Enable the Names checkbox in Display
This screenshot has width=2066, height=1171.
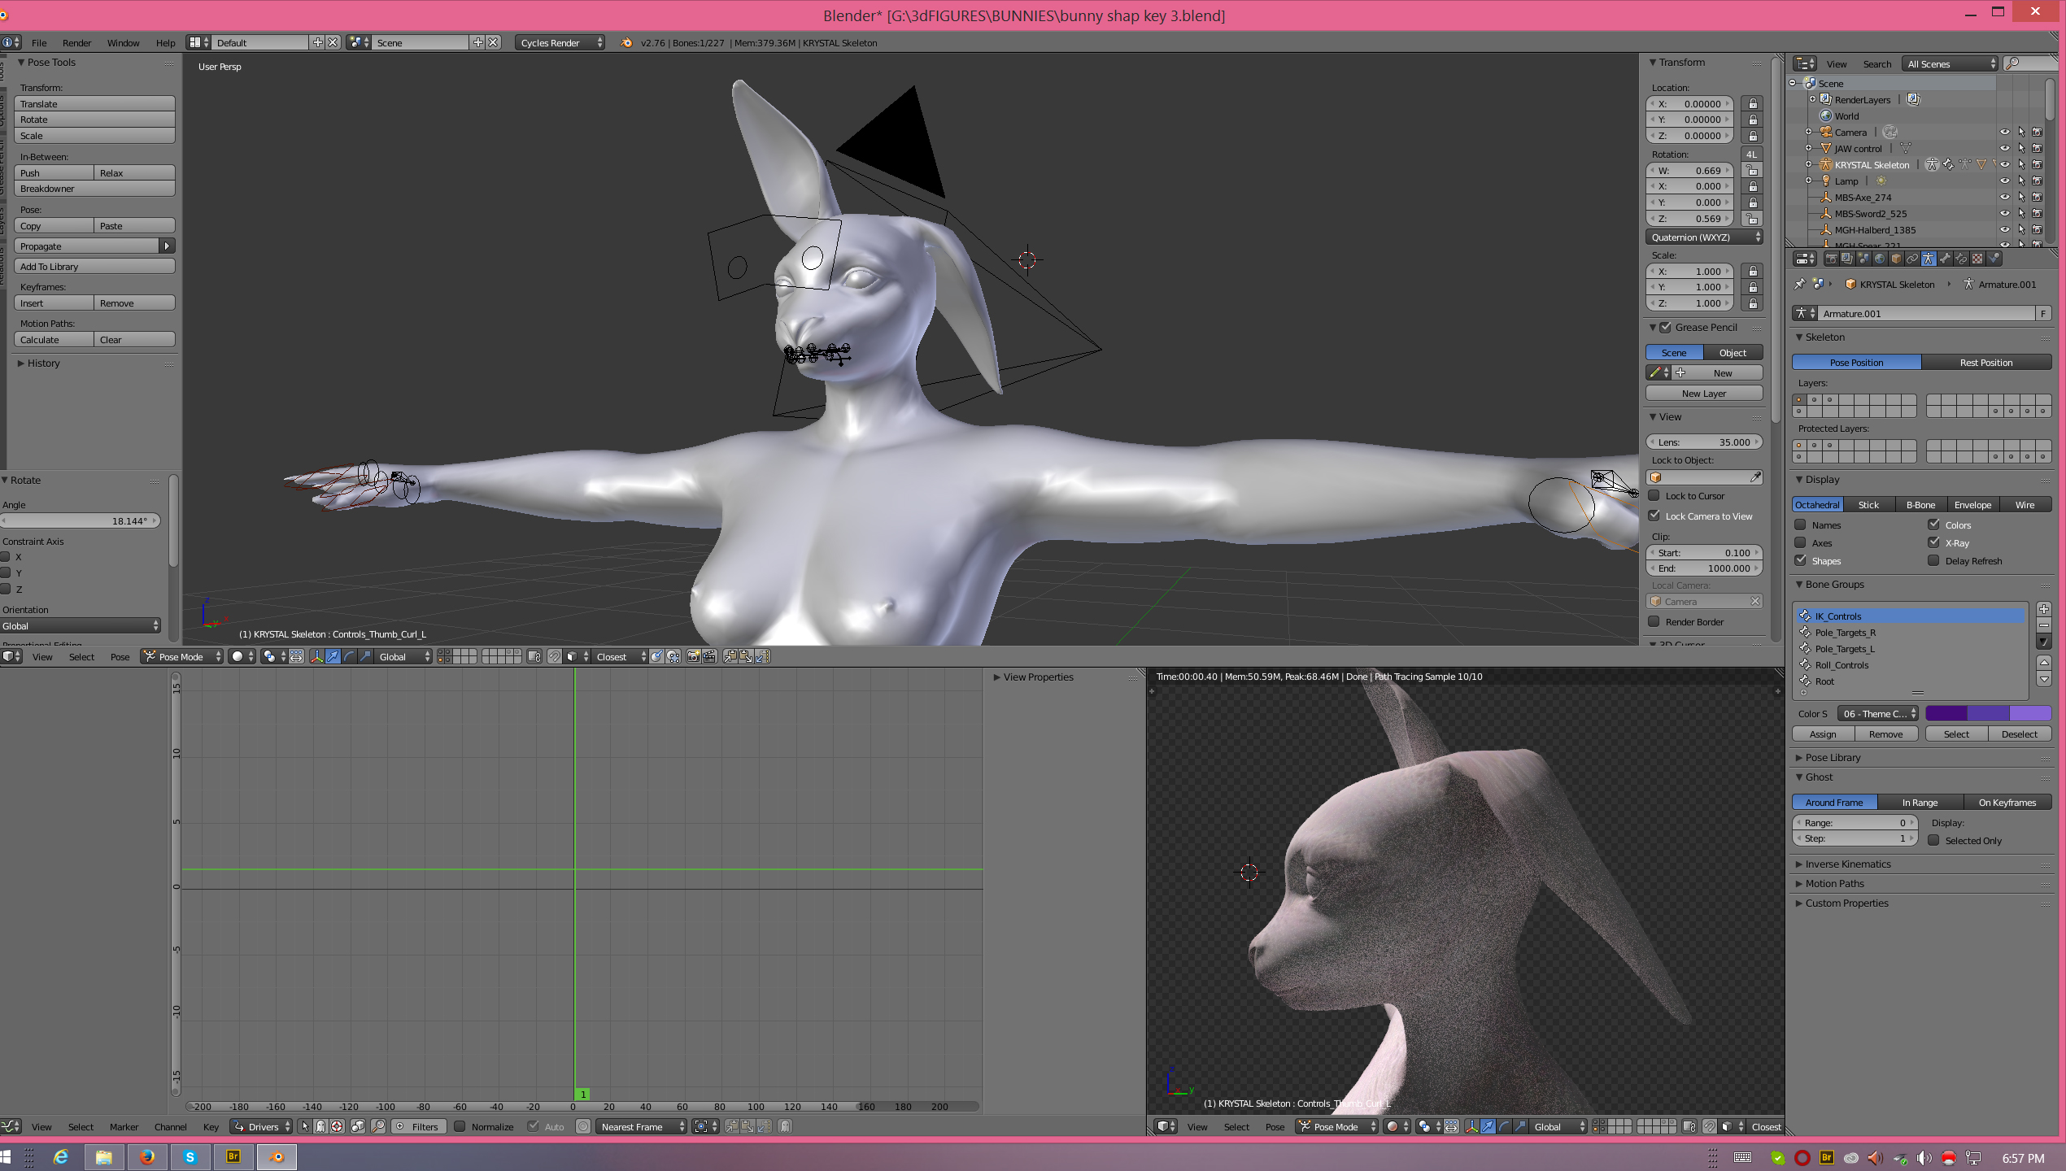pos(1801,525)
